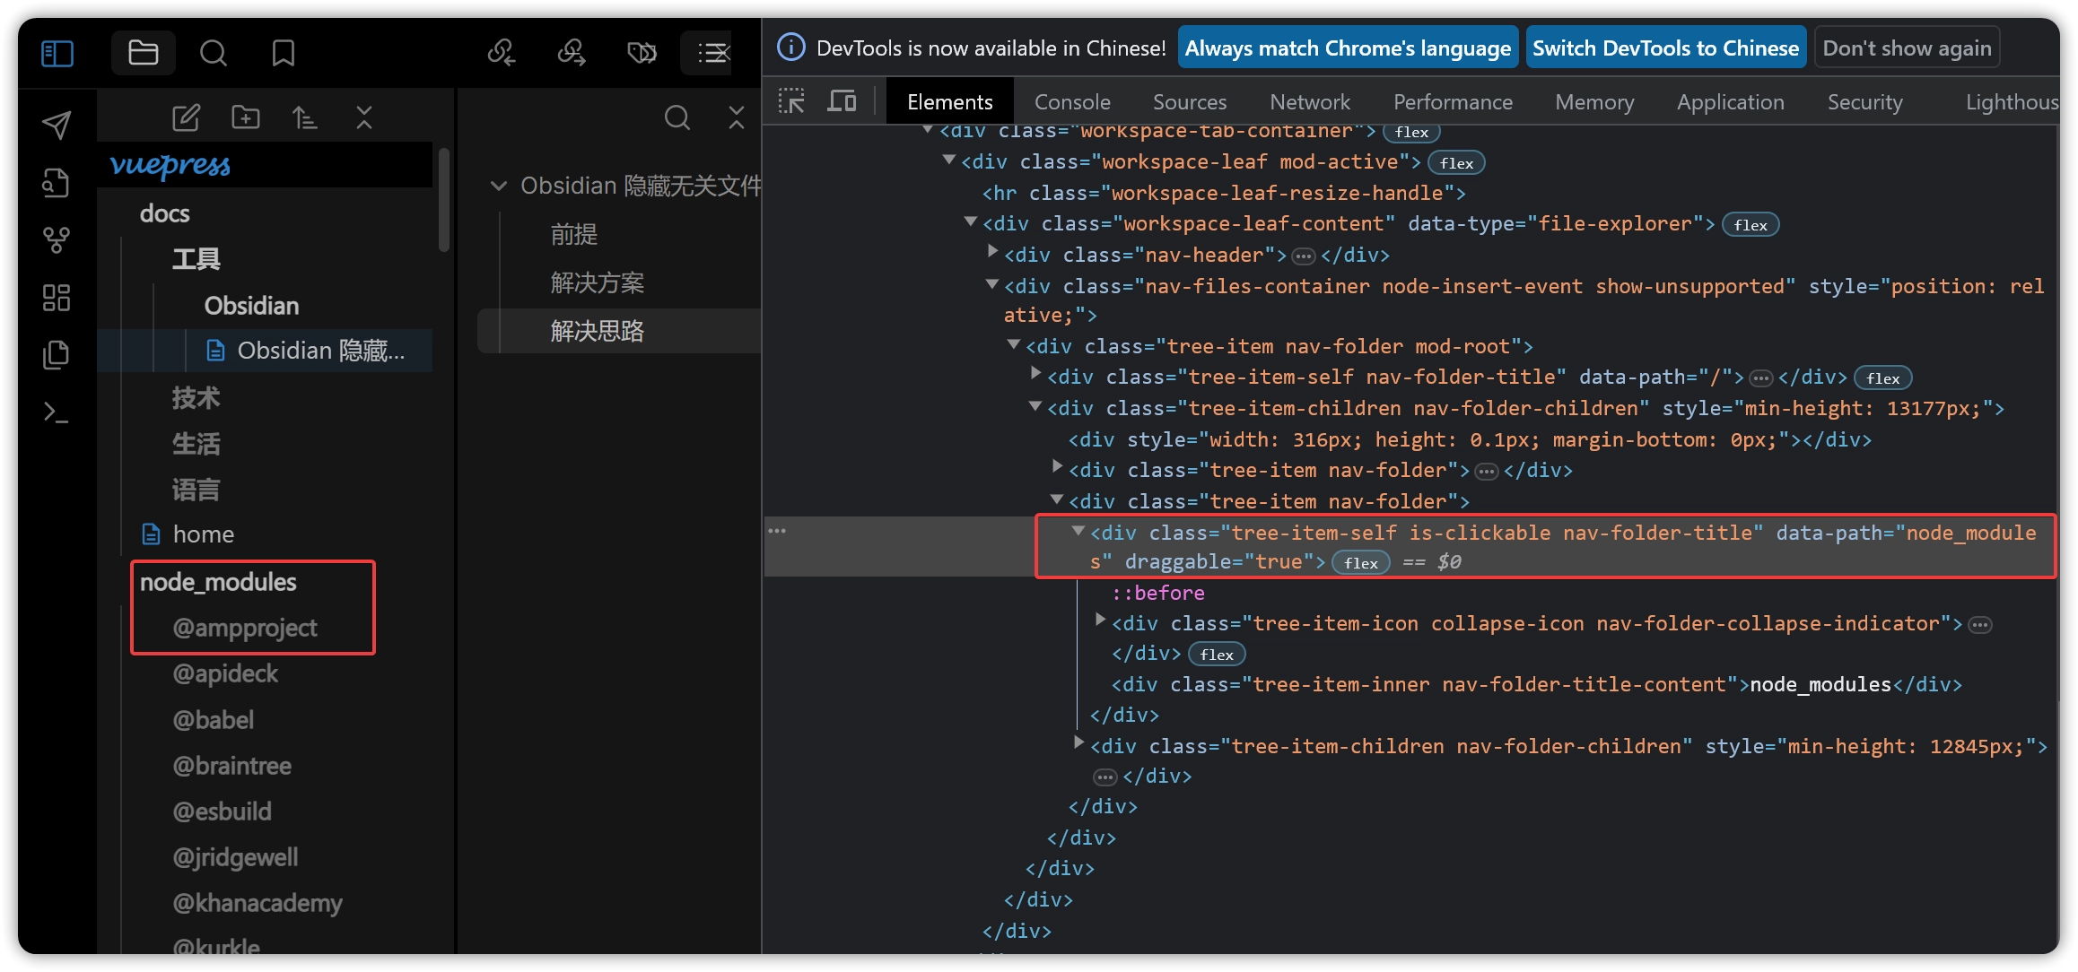Image resolution: width=2078 pixels, height=972 pixels.
Task: Activate DevTools element inspector icon
Action: (x=791, y=101)
